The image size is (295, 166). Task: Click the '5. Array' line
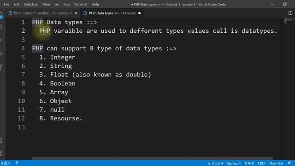point(53,92)
